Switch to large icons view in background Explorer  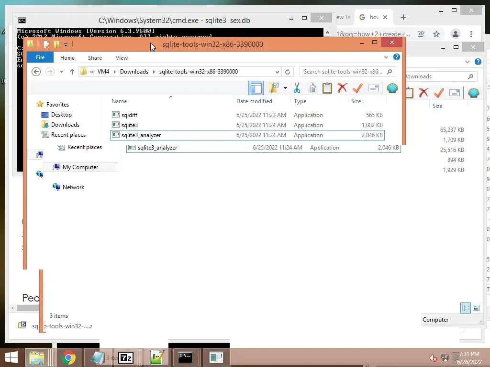pyautogui.click(x=476, y=308)
